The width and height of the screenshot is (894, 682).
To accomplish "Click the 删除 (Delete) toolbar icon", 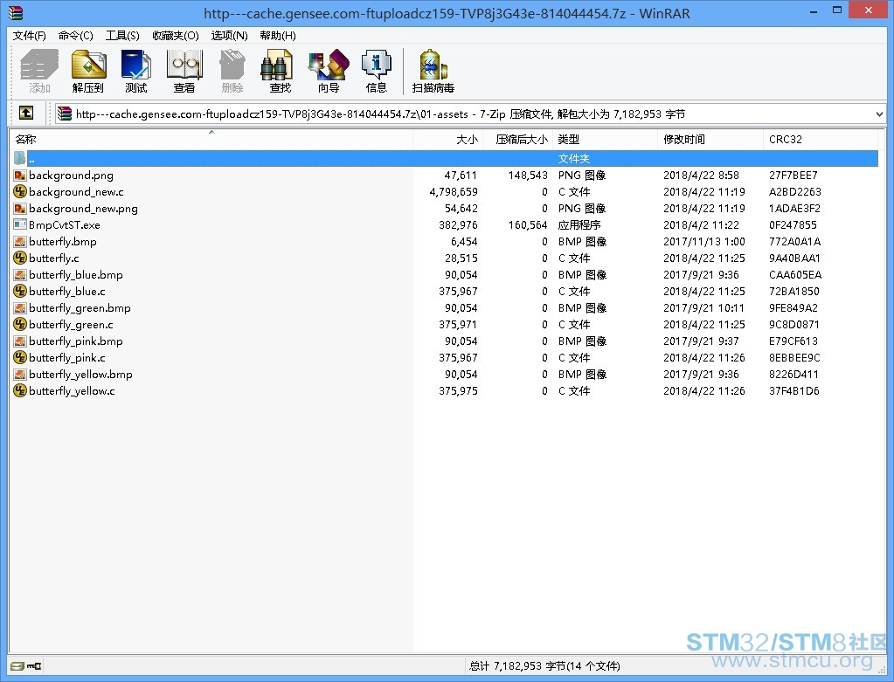I will [232, 72].
